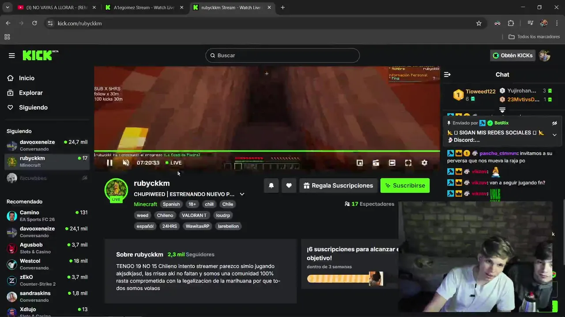Open the browser three-dot menu

click(556, 23)
